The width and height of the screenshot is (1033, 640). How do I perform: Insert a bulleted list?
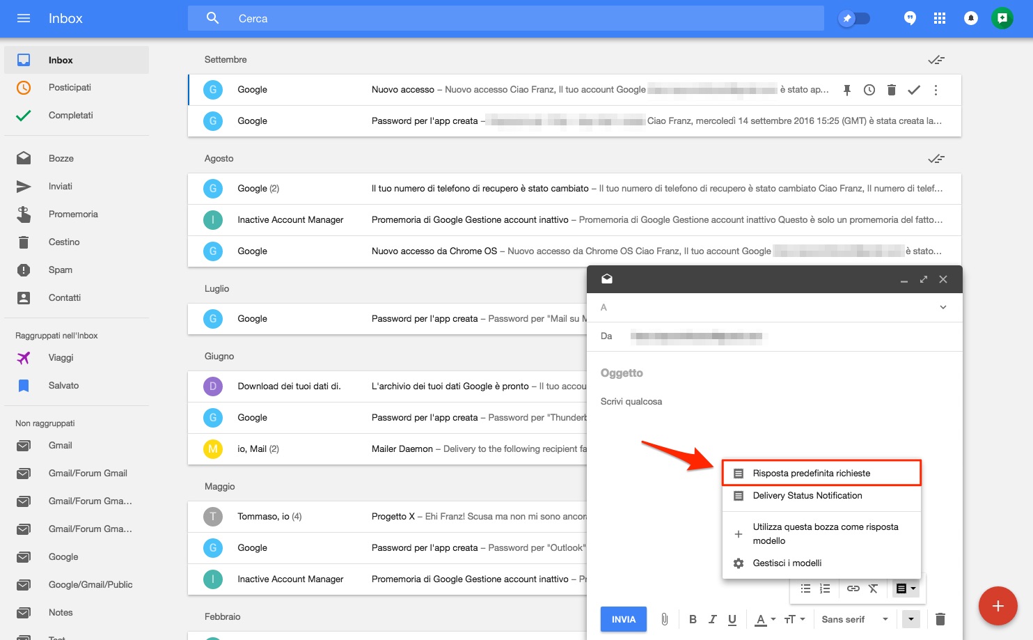click(x=805, y=588)
